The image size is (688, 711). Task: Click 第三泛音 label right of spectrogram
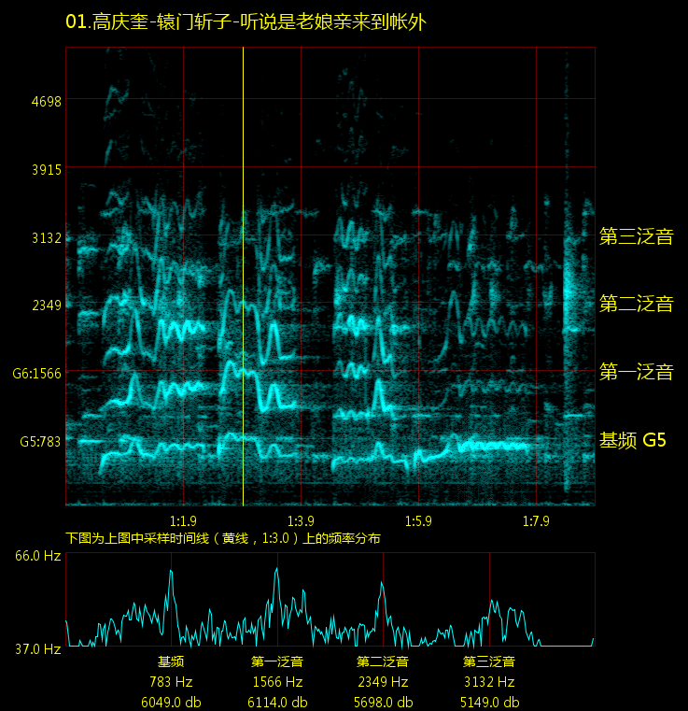636,236
